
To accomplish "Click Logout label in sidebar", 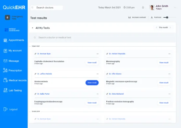I will tap(13, 109).
